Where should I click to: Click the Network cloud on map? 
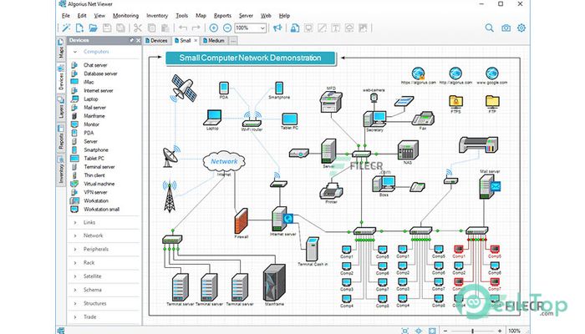coord(224,161)
